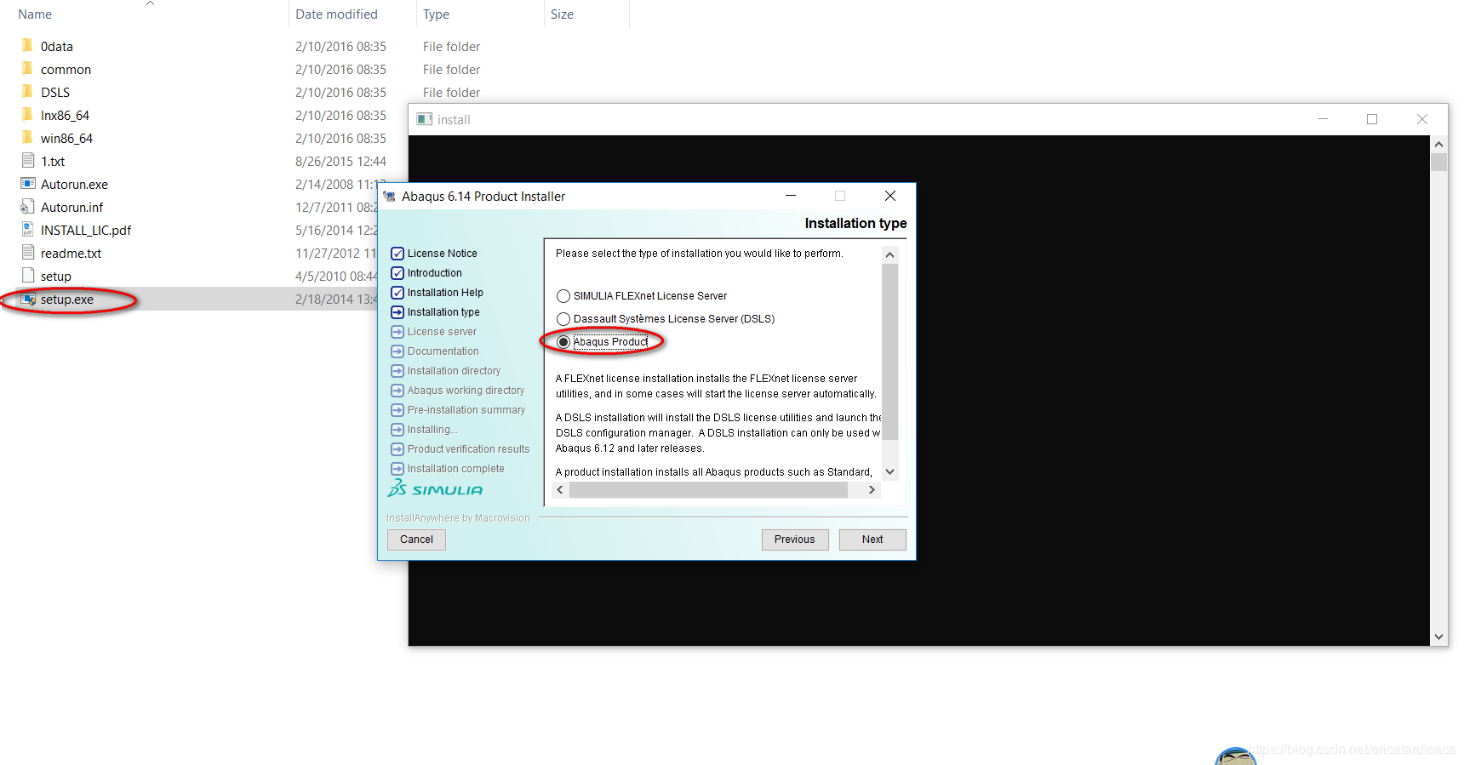Image resolution: width=1464 pixels, height=765 pixels.
Task: Click the Pre-installation summary step icon
Action: (397, 410)
